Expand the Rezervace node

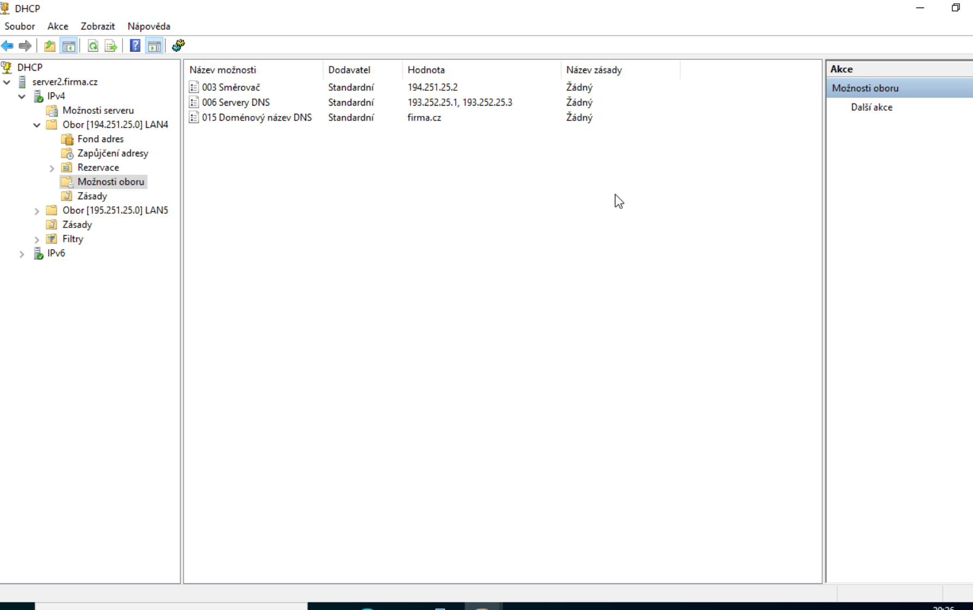(52, 168)
